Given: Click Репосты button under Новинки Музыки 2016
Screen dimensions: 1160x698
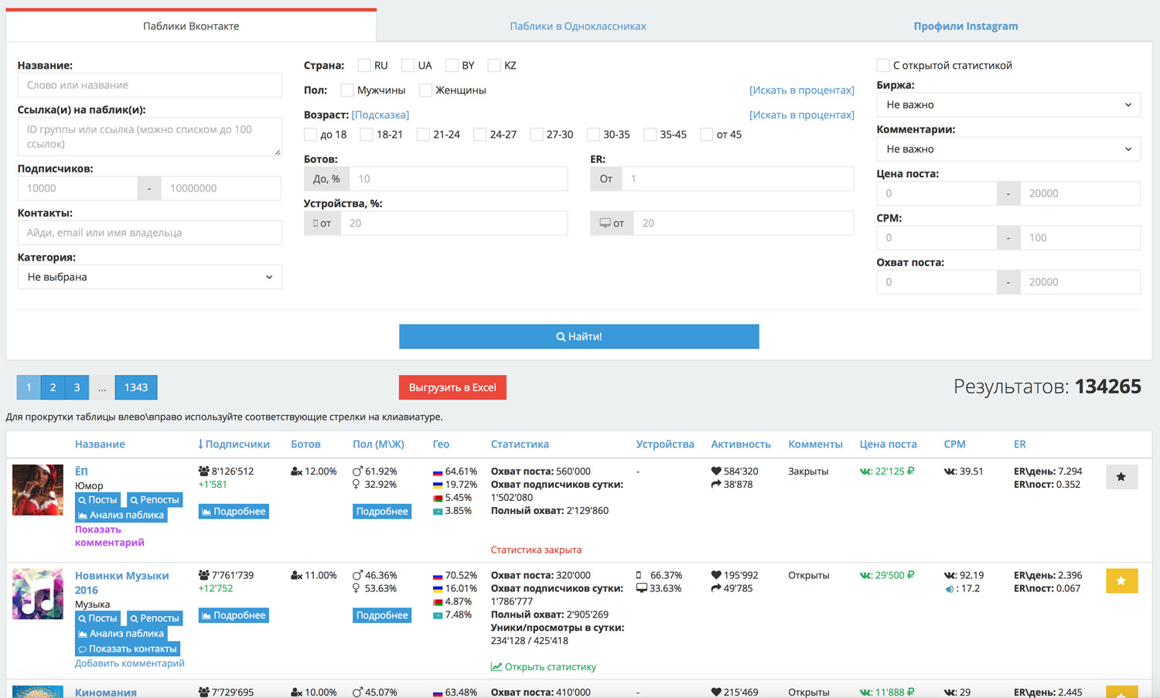Looking at the screenshot, I should coord(155,618).
